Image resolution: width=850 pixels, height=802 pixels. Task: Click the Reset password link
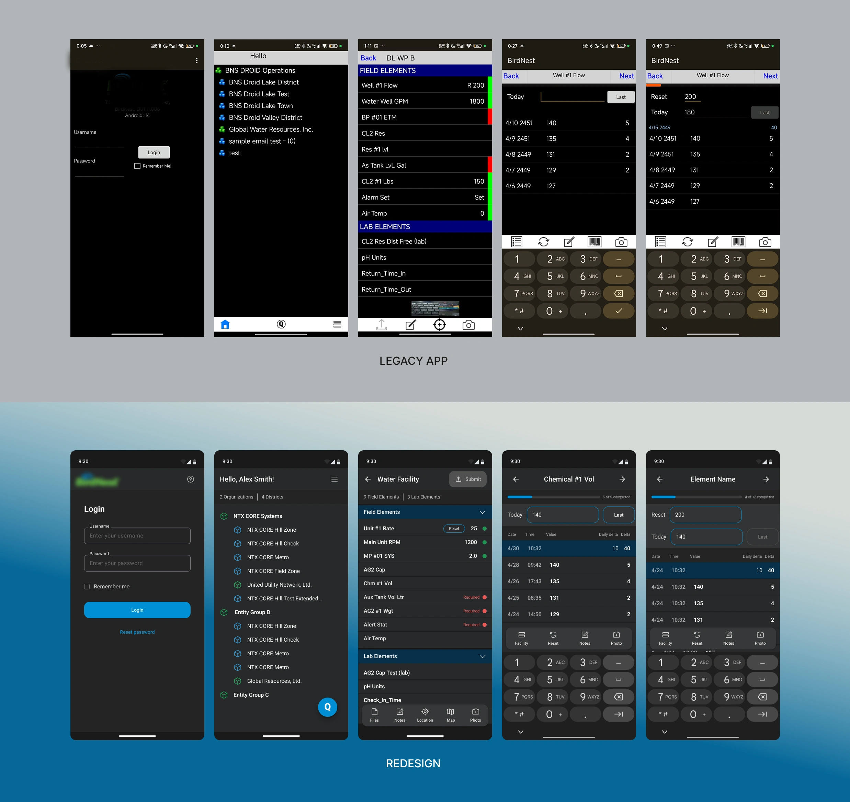coord(137,632)
